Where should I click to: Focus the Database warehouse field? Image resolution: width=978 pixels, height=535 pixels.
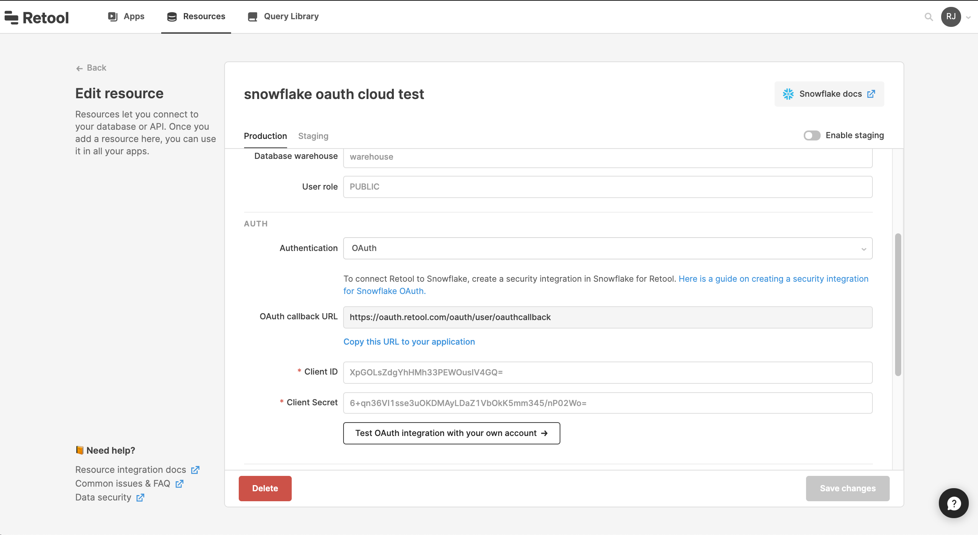(608, 157)
